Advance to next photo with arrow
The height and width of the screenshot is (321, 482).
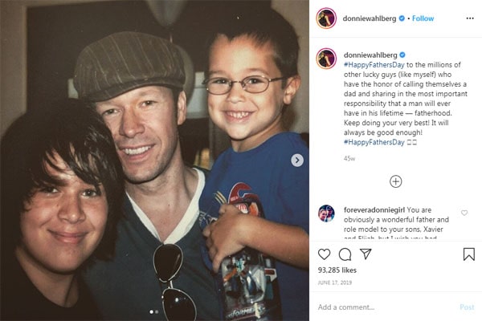297,160
